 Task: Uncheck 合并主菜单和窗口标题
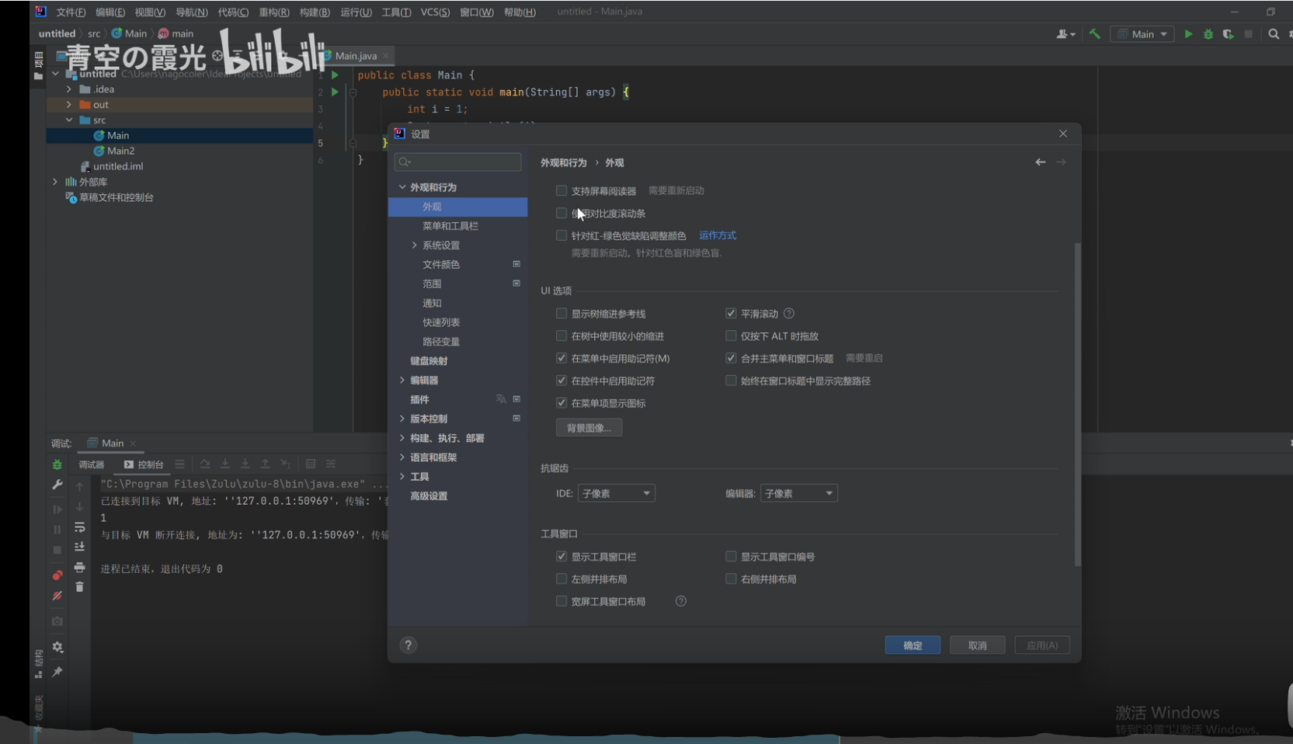tap(731, 358)
